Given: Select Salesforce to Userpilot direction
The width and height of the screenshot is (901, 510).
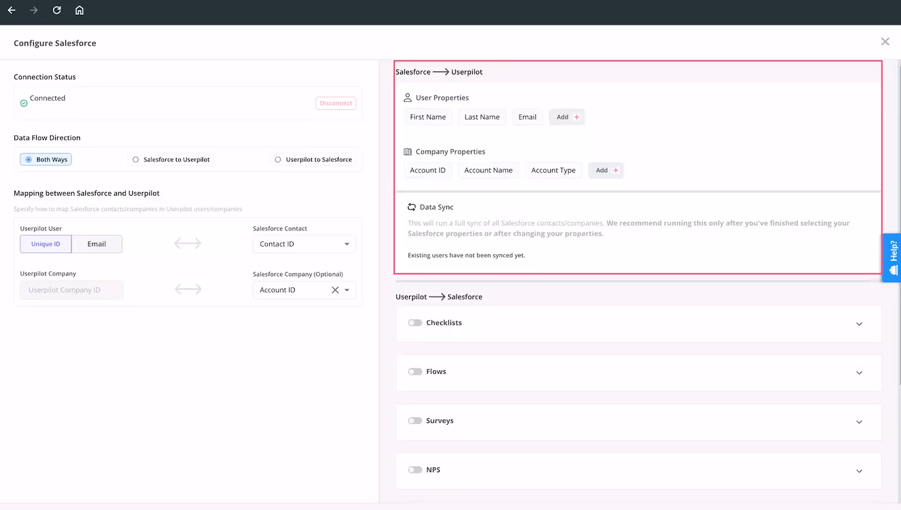Looking at the screenshot, I should pos(171,160).
